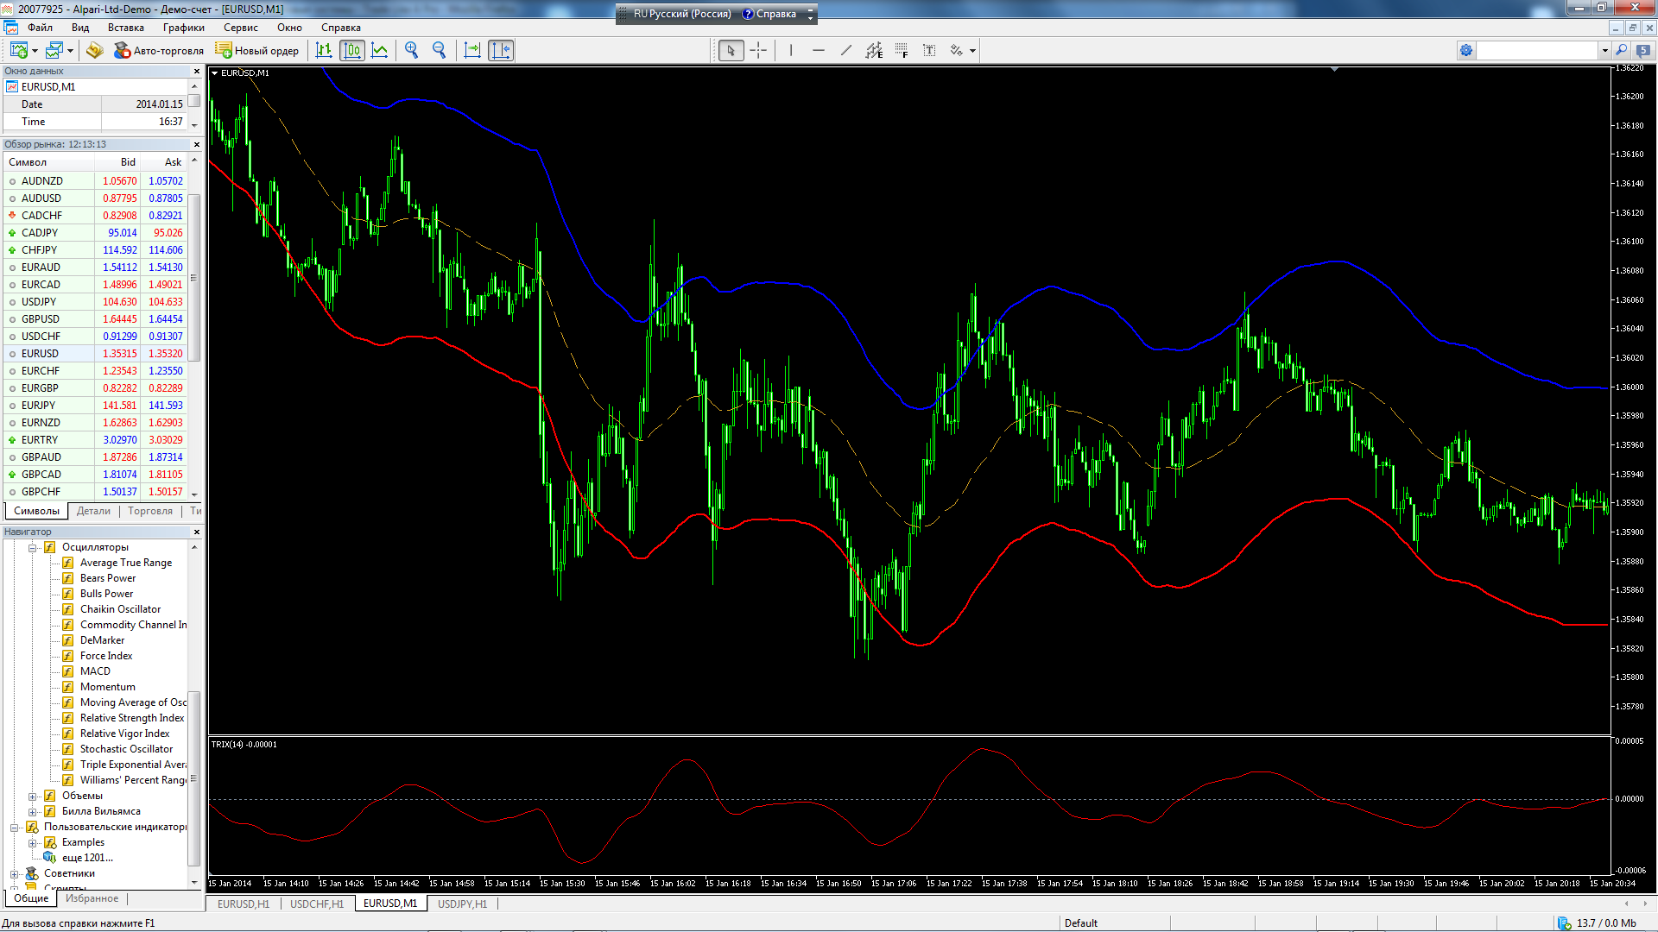Switch chart to bar chart icon
This screenshot has width=1658, height=932.
tap(324, 50)
